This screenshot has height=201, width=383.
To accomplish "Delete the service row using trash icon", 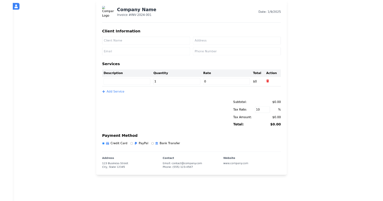I will pos(267,81).
